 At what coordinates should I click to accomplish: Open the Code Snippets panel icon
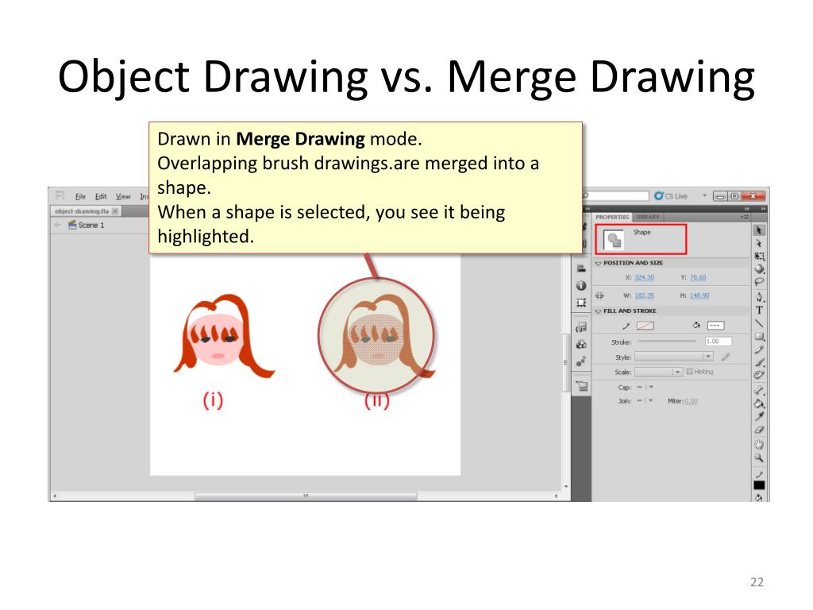581,327
